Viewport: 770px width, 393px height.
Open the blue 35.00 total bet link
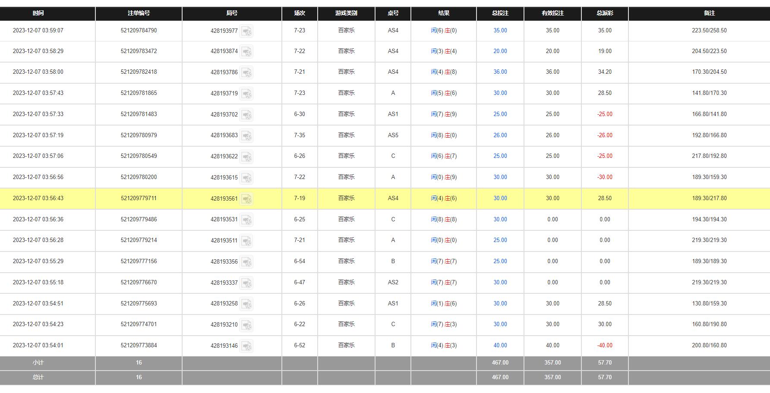pyautogui.click(x=500, y=31)
